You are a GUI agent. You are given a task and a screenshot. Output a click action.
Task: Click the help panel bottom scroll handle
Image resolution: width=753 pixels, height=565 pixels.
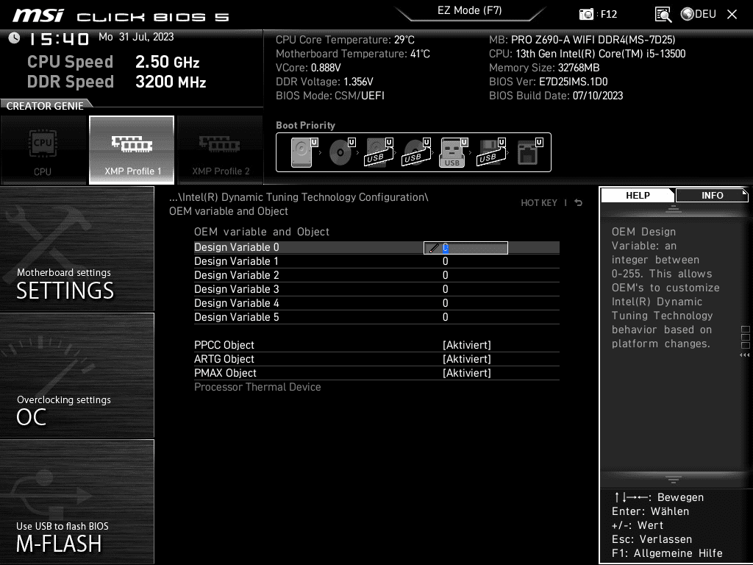point(674,479)
